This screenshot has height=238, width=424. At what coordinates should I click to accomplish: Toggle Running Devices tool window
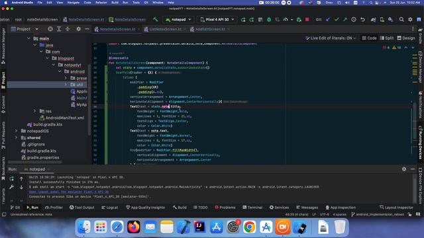click(x=421, y=143)
